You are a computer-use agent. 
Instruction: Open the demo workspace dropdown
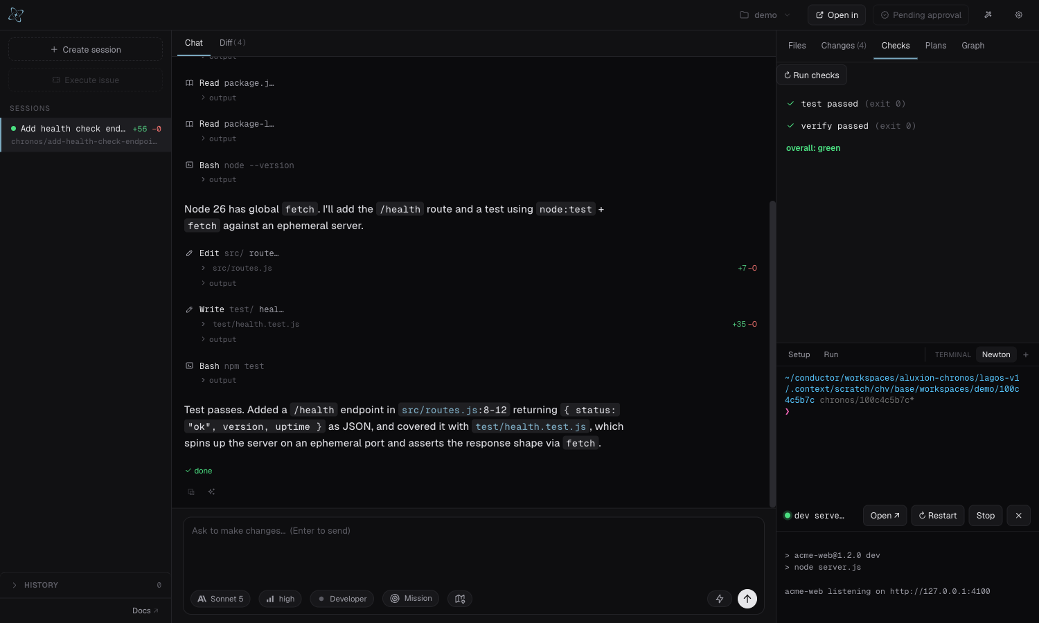(x=765, y=15)
